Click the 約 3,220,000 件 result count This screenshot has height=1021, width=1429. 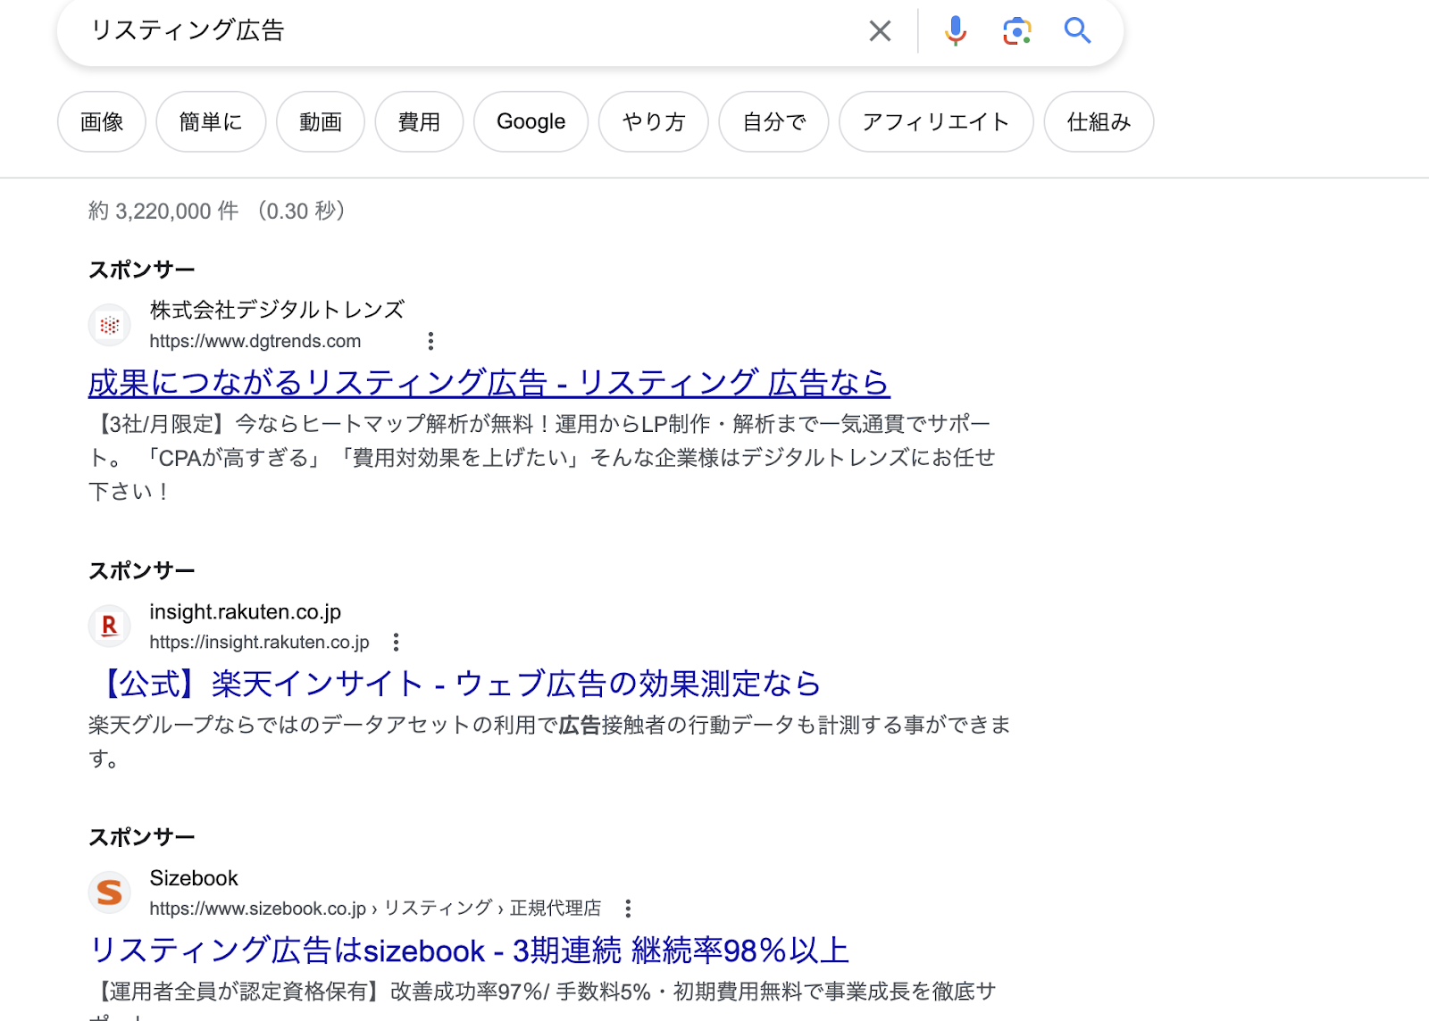click(x=163, y=211)
